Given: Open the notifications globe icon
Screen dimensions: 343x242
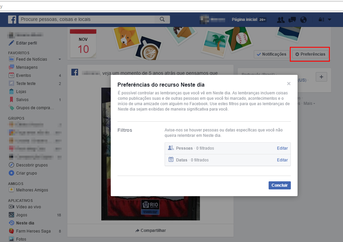Looking at the screenshot, I should click(303, 20).
